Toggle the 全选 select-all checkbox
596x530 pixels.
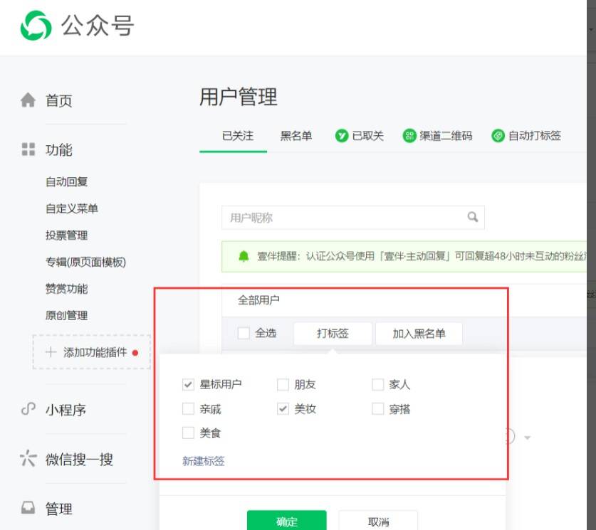point(244,334)
